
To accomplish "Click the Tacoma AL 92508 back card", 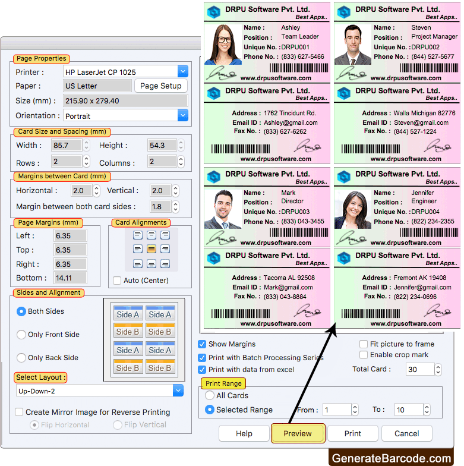I will coord(267,288).
